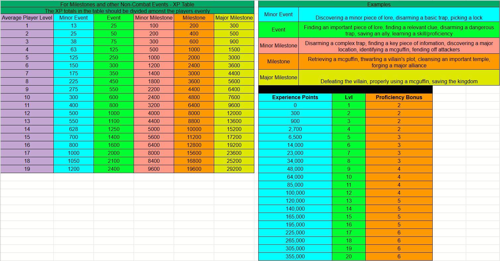Click the Experience Points cell showing 165,000
Image resolution: width=500 pixels, height=261 pixels.
tap(295, 217)
